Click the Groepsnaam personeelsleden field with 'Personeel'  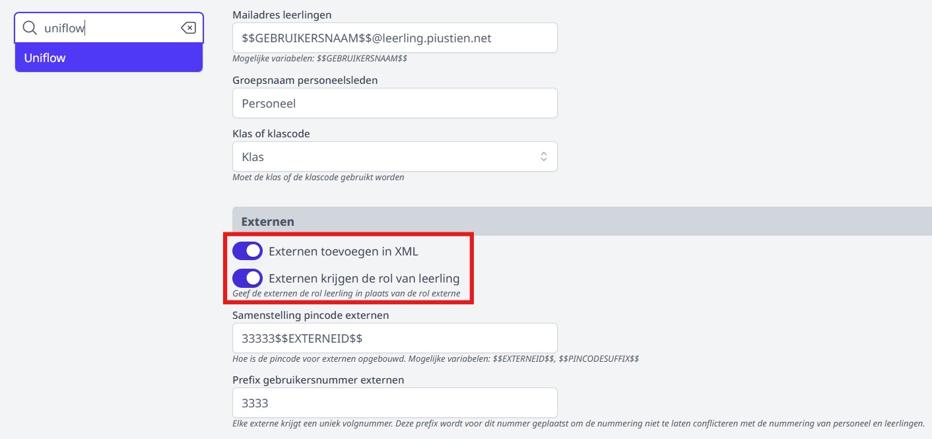pos(395,104)
